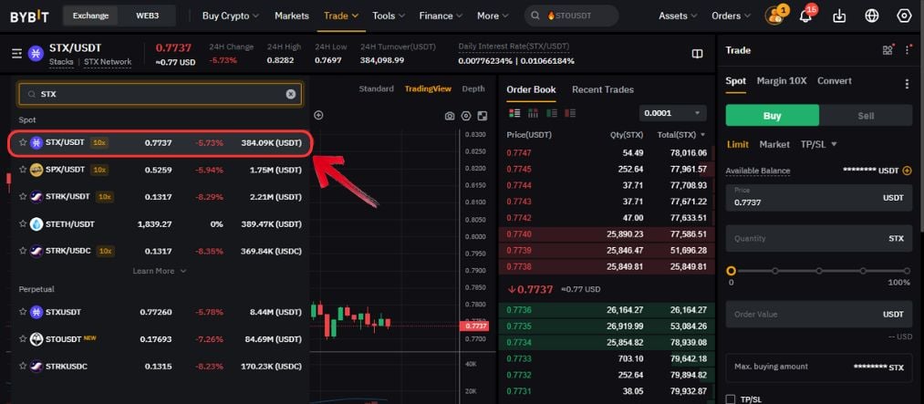Expand Learn More in spot results

[x=159, y=271]
